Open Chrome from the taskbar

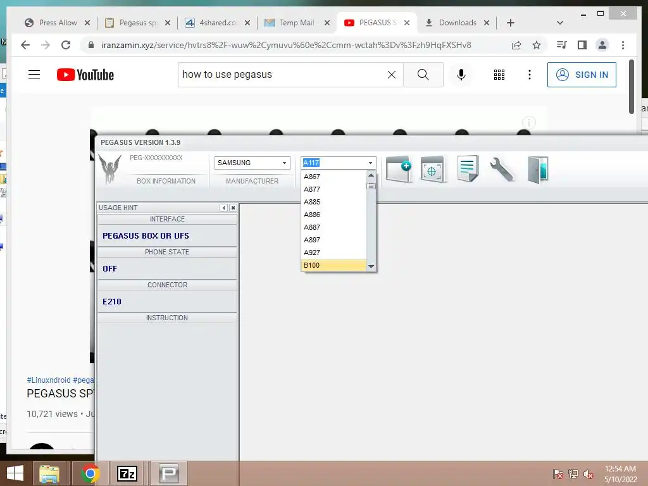tap(90, 473)
